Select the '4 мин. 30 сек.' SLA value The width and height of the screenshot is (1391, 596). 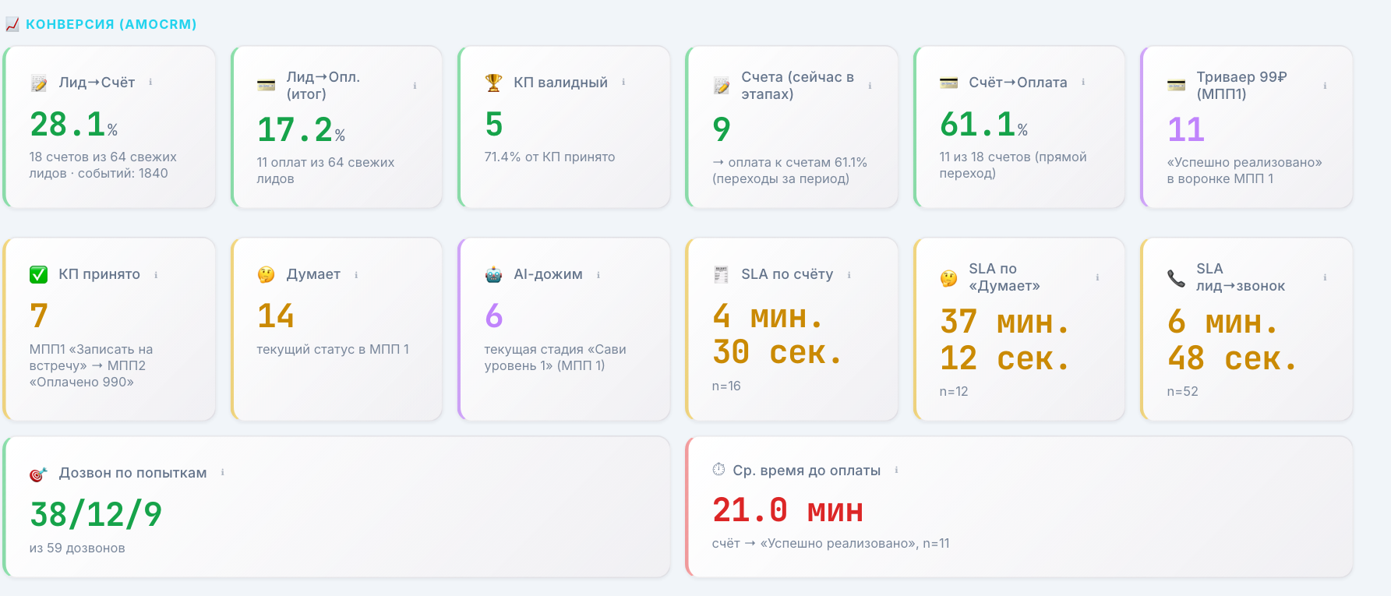tap(777, 335)
